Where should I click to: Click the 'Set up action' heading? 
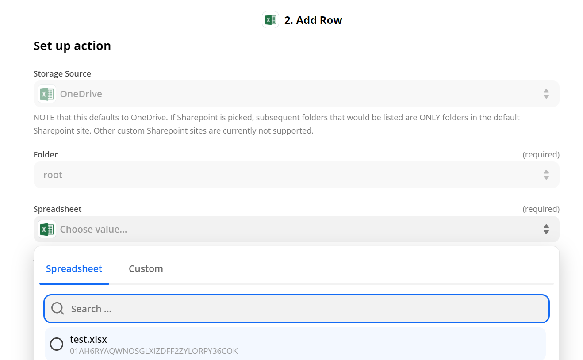click(72, 46)
